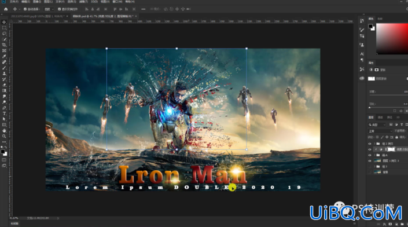
Task: Select the History Brush tool
Action: (x=4, y=79)
